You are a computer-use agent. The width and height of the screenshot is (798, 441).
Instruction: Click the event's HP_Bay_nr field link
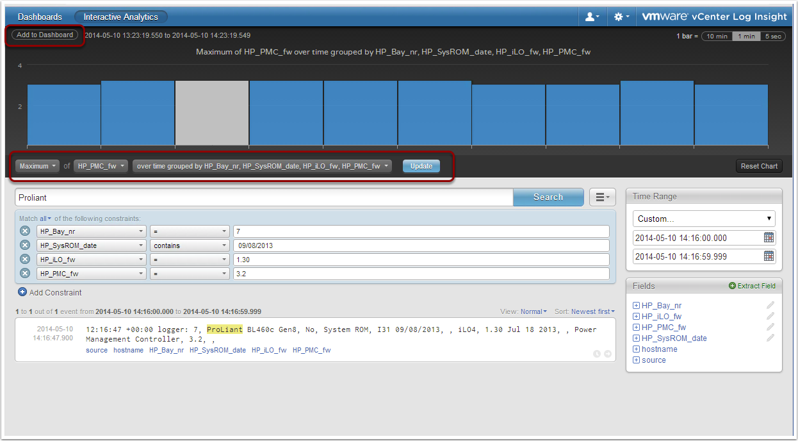(167, 351)
